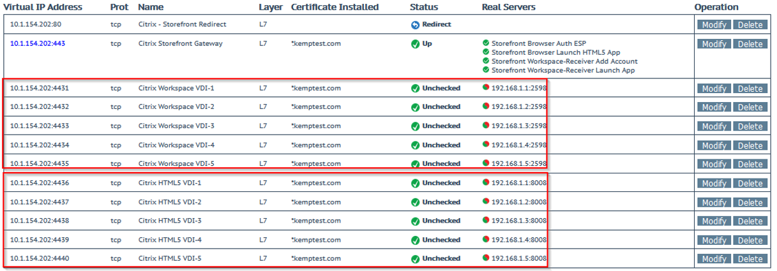Click real server status icon for 192.168.1.4:8008
Image resolution: width=777 pixels, height=271 pixels.
(486, 239)
